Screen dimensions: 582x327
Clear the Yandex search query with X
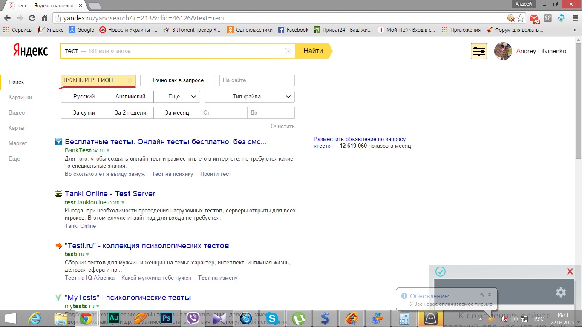point(288,51)
